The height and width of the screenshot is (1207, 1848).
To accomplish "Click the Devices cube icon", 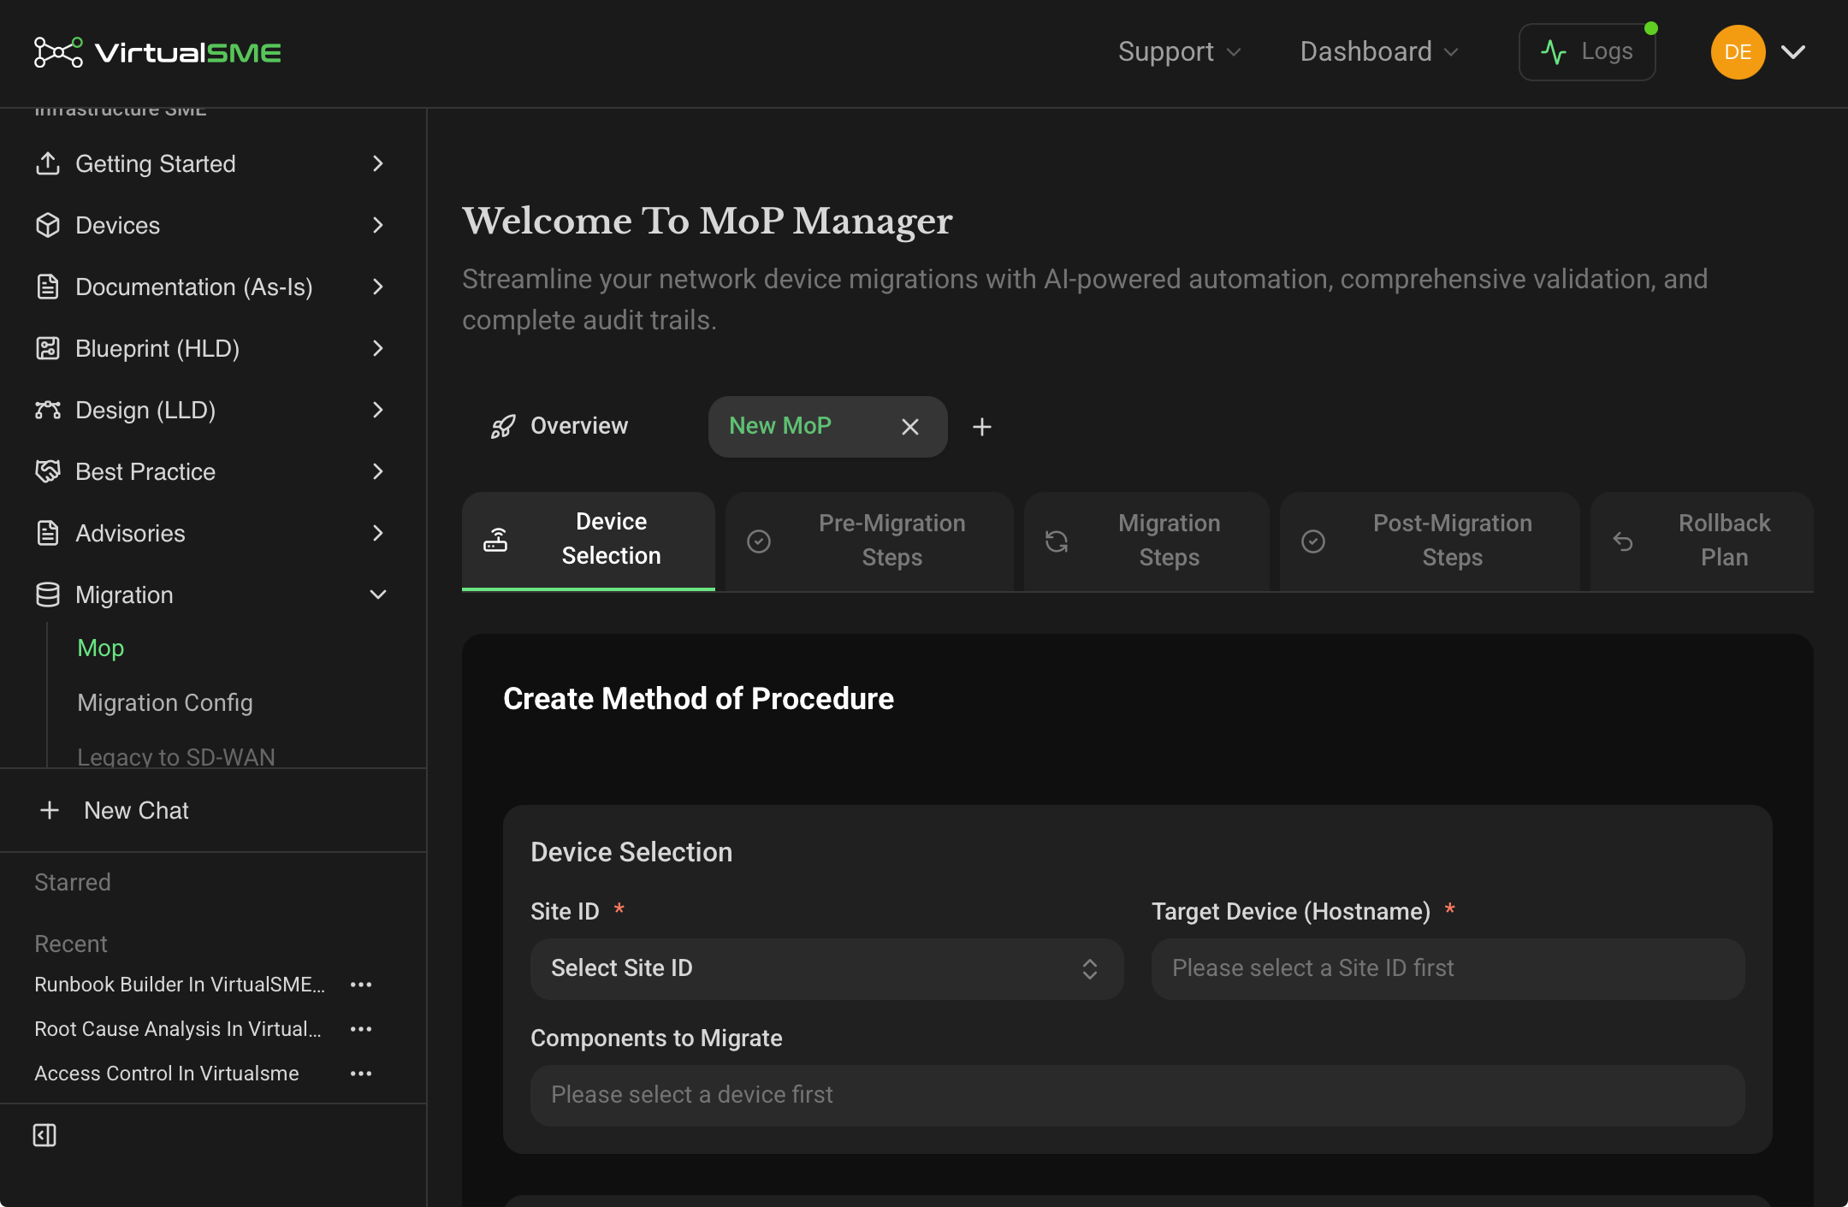I will click(48, 225).
